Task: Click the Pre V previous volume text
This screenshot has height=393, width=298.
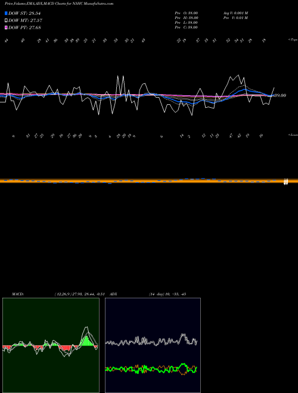Action: [x=235, y=18]
